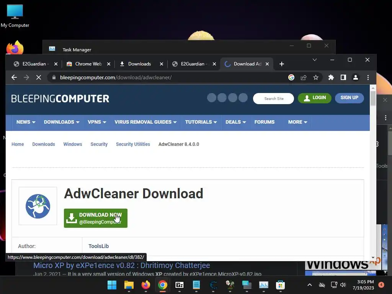This screenshot has width=392, height=294.
Task: Expand the VIRUS REMOVAL GUIDES menu
Action: pyautogui.click(x=145, y=122)
